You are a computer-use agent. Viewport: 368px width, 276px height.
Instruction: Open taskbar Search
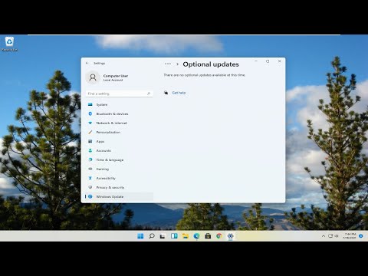click(x=152, y=236)
